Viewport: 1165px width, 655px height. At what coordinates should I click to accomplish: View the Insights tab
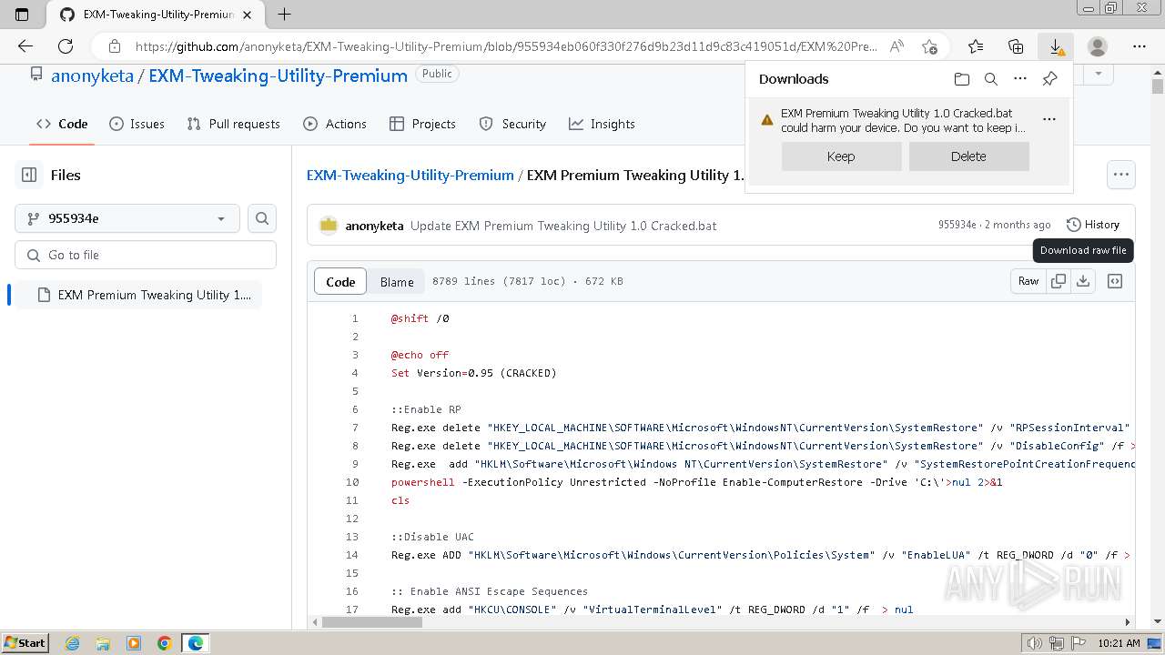[x=602, y=124]
